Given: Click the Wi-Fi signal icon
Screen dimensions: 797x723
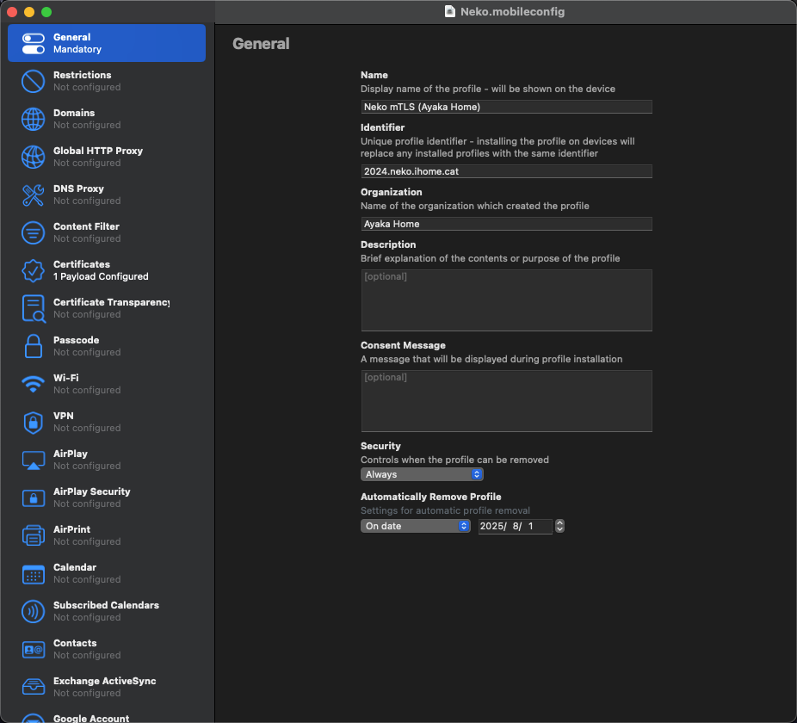Looking at the screenshot, I should tap(33, 384).
